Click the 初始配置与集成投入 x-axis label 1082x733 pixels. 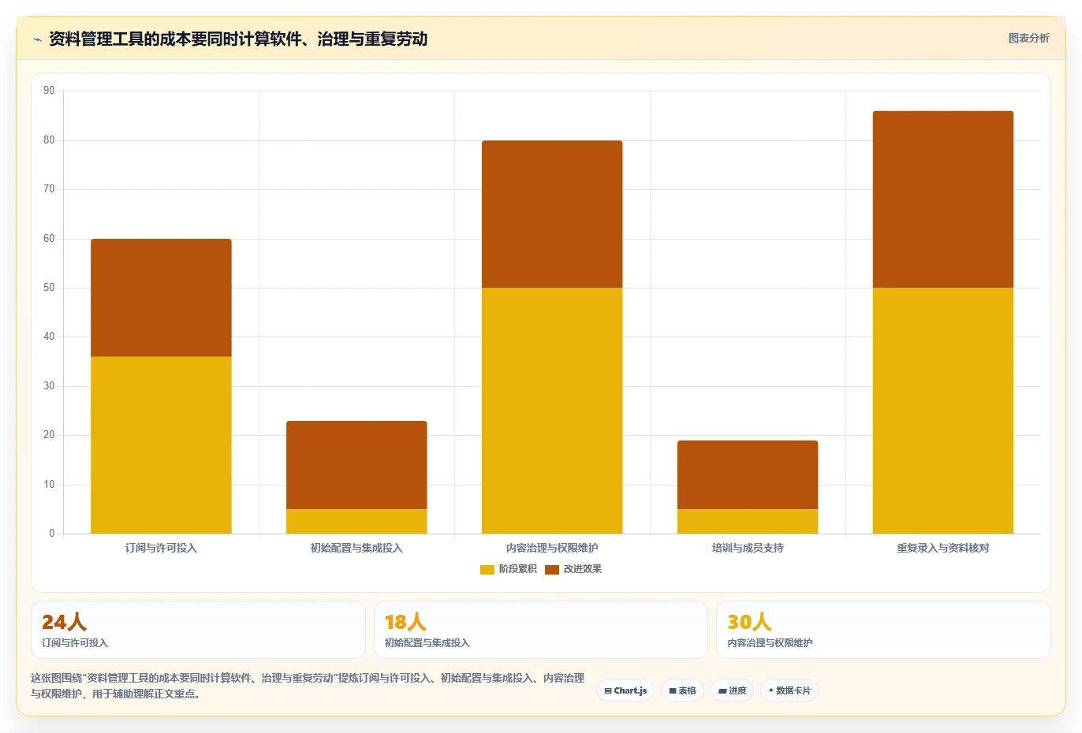point(356,548)
